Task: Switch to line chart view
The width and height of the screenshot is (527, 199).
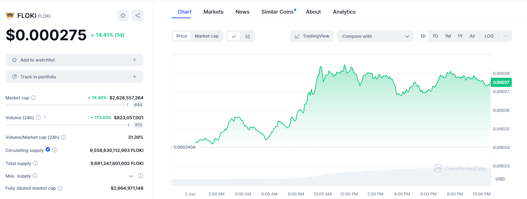Action: 234,36
